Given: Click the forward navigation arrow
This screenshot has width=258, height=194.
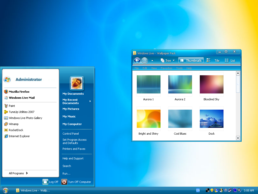Looking at the screenshot, I should 144,60.
